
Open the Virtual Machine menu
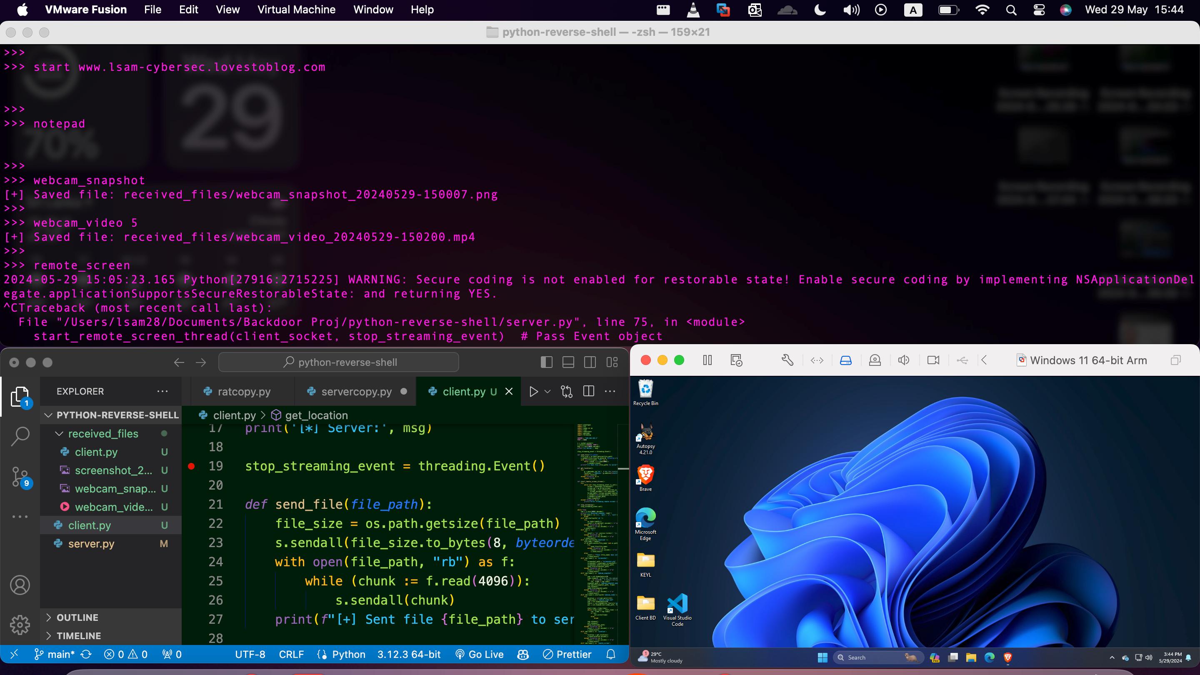pos(296,10)
